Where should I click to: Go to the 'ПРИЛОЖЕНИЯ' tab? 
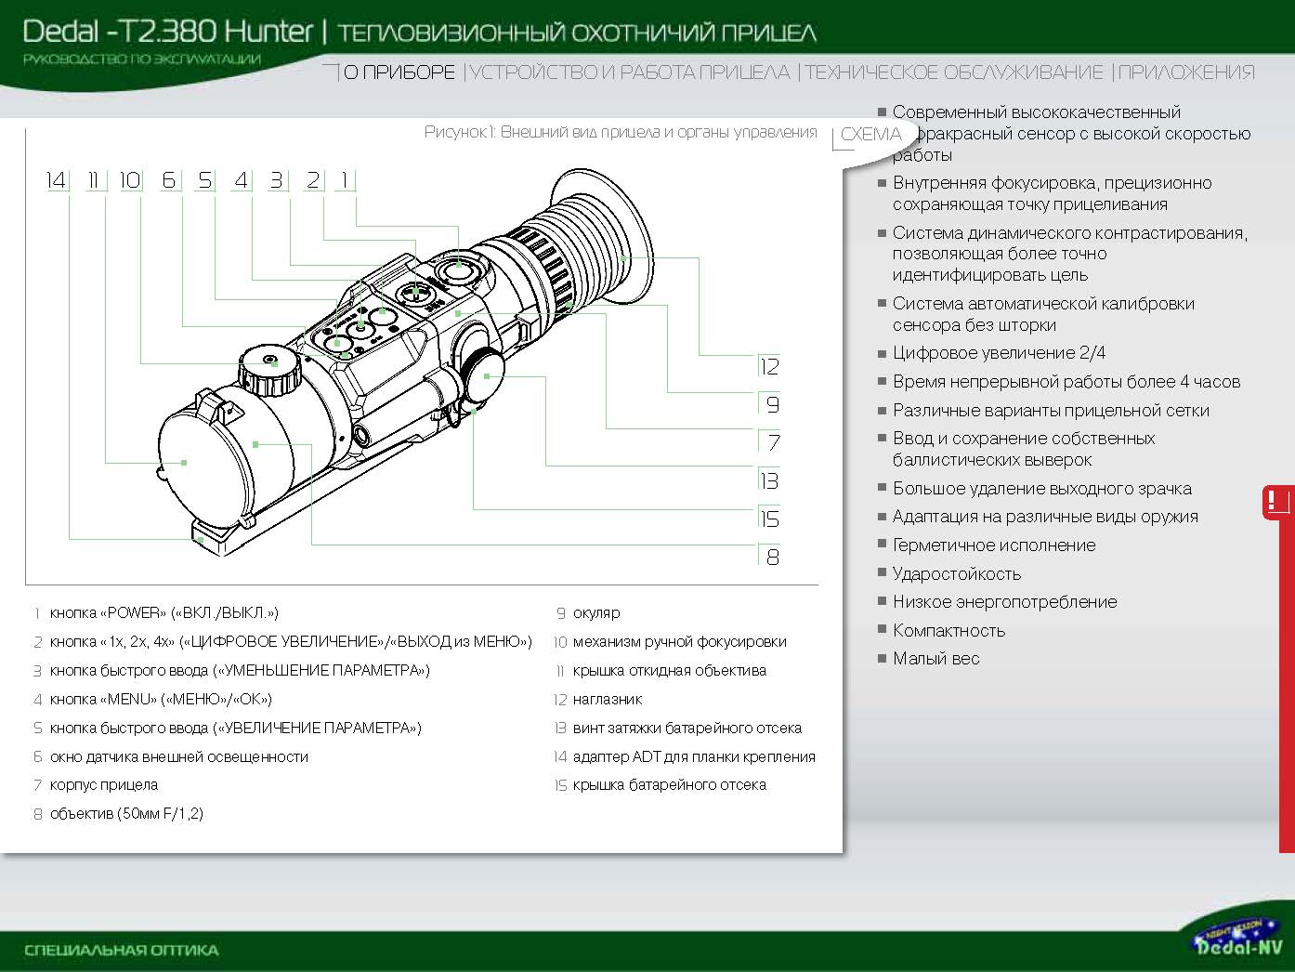pos(1187,72)
